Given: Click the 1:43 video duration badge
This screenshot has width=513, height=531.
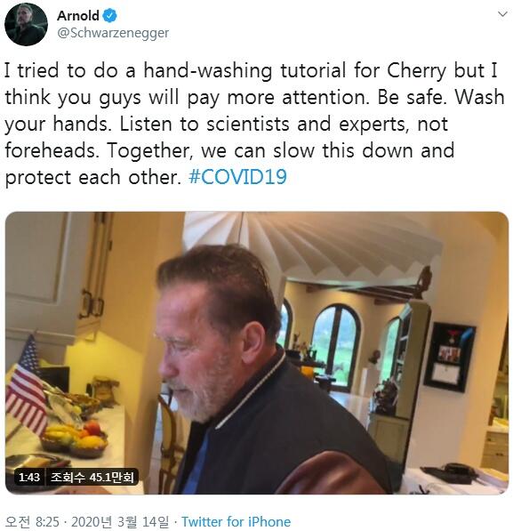Looking at the screenshot, I should click(29, 477).
